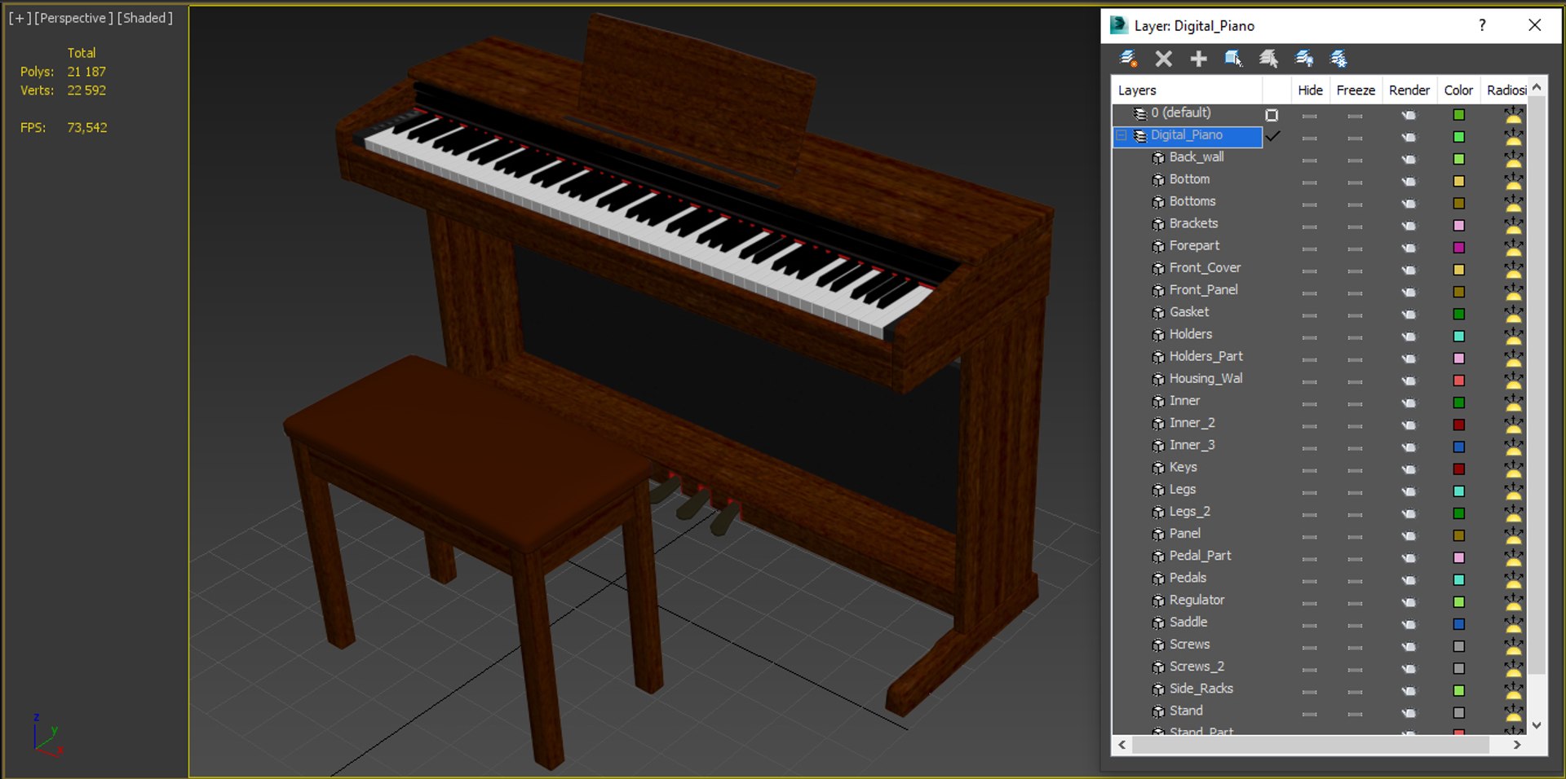
Task: Click the 3ds Max logo in Layer dialog
Action: click(x=1118, y=25)
